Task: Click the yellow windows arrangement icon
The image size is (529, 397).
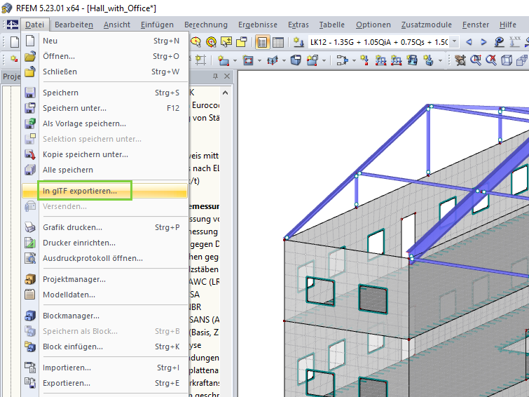Action: coord(242,42)
